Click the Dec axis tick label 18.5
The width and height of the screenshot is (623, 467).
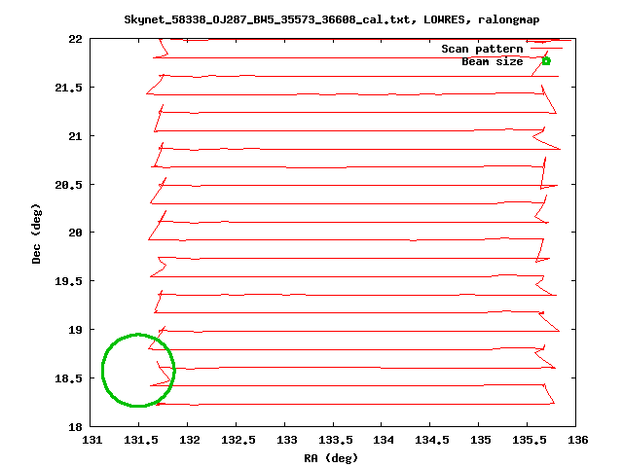(68, 378)
